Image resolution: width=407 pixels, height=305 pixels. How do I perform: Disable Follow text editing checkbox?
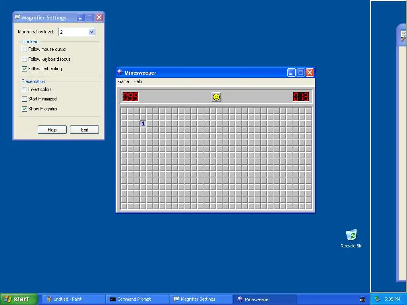[x=24, y=69]
